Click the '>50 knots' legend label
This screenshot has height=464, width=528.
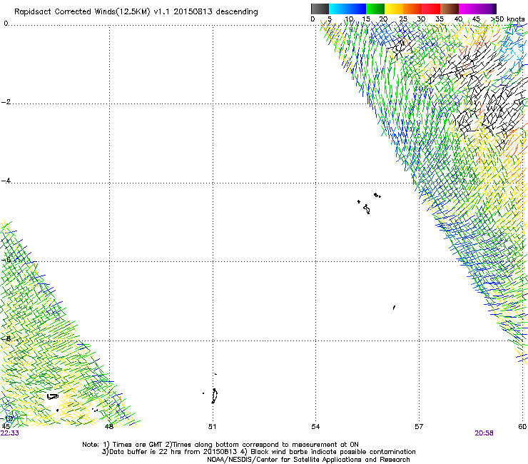(508, 19)
